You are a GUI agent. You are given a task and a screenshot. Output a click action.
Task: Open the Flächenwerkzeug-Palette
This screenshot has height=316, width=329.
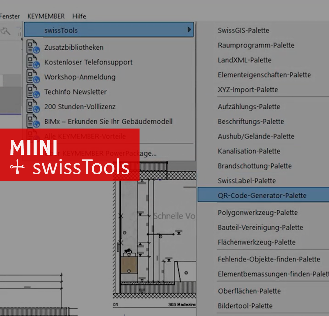pyautogui.click(x=256, y=242)
